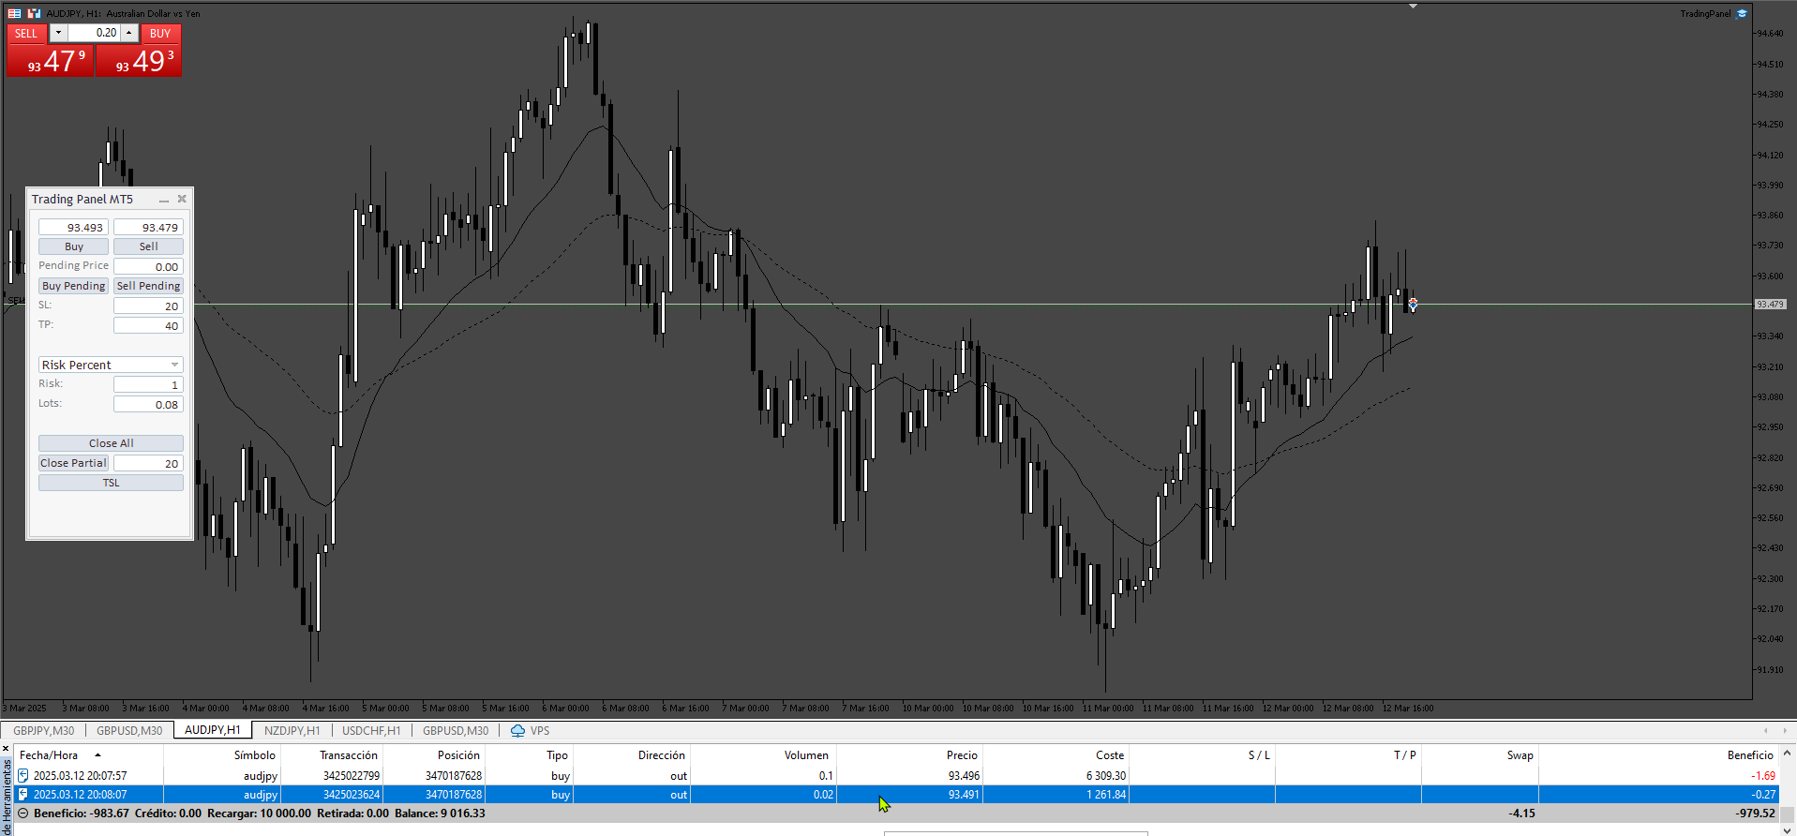Click the Risk value field
The height and width of the screenshot is (836, 1797).
point(148,384)
